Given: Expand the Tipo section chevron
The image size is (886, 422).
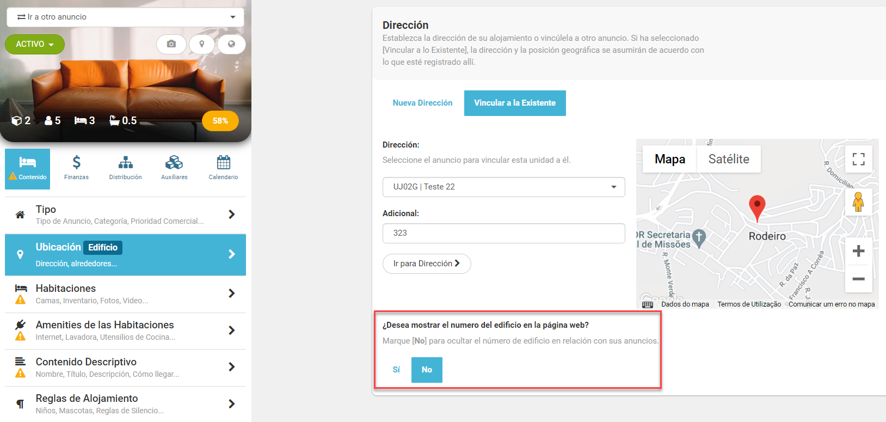Looking at the screenshot, I should [232, 215].
